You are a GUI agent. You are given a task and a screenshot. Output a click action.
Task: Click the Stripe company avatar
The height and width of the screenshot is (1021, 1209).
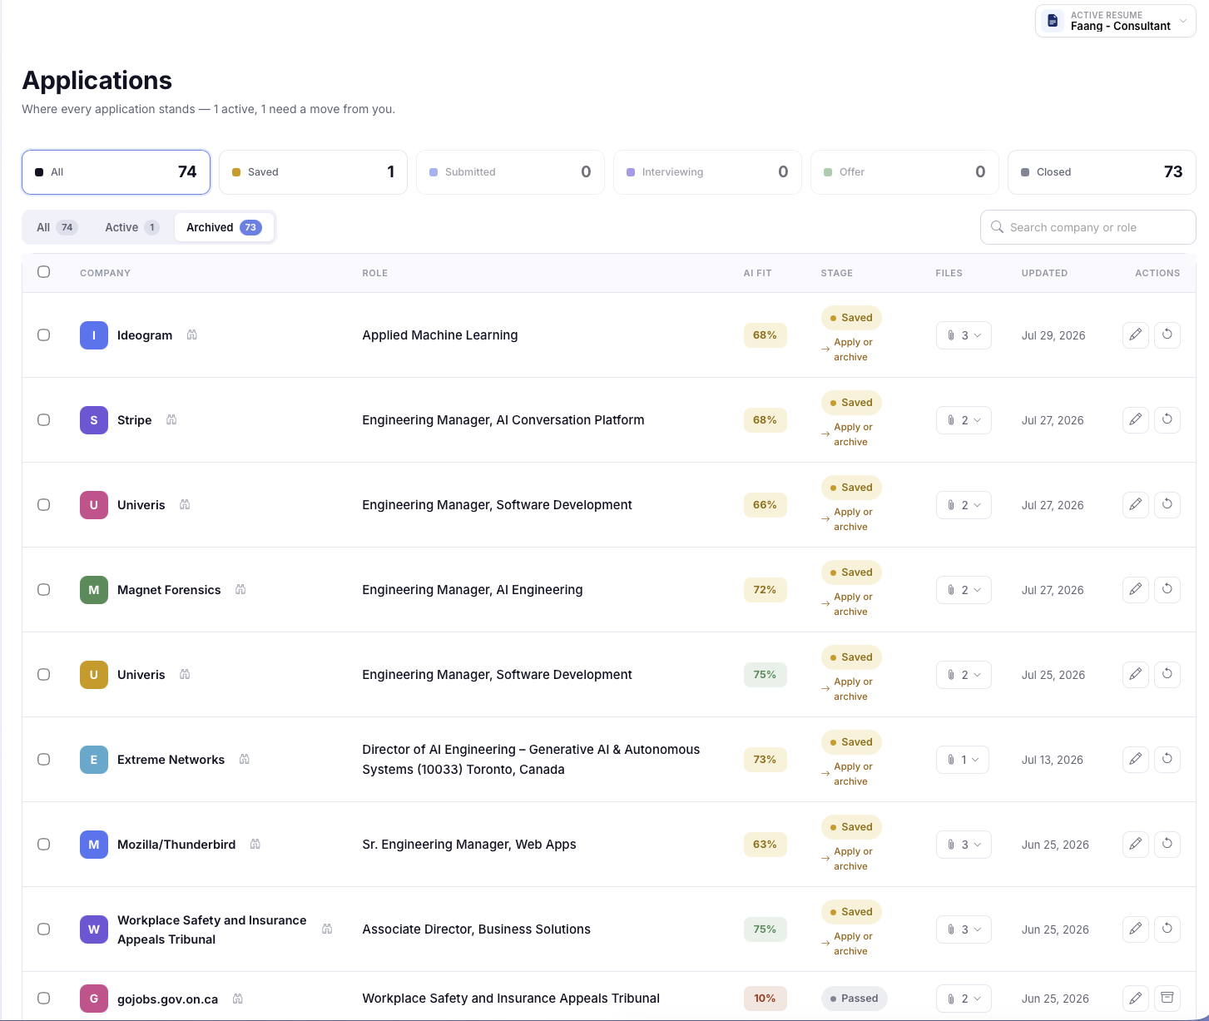coord(94,420)
